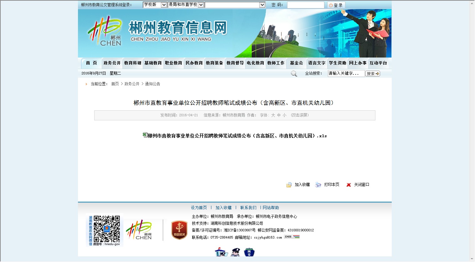
Task: Click the add-to-favorites folder icon
Action: (x=289, y=185)
